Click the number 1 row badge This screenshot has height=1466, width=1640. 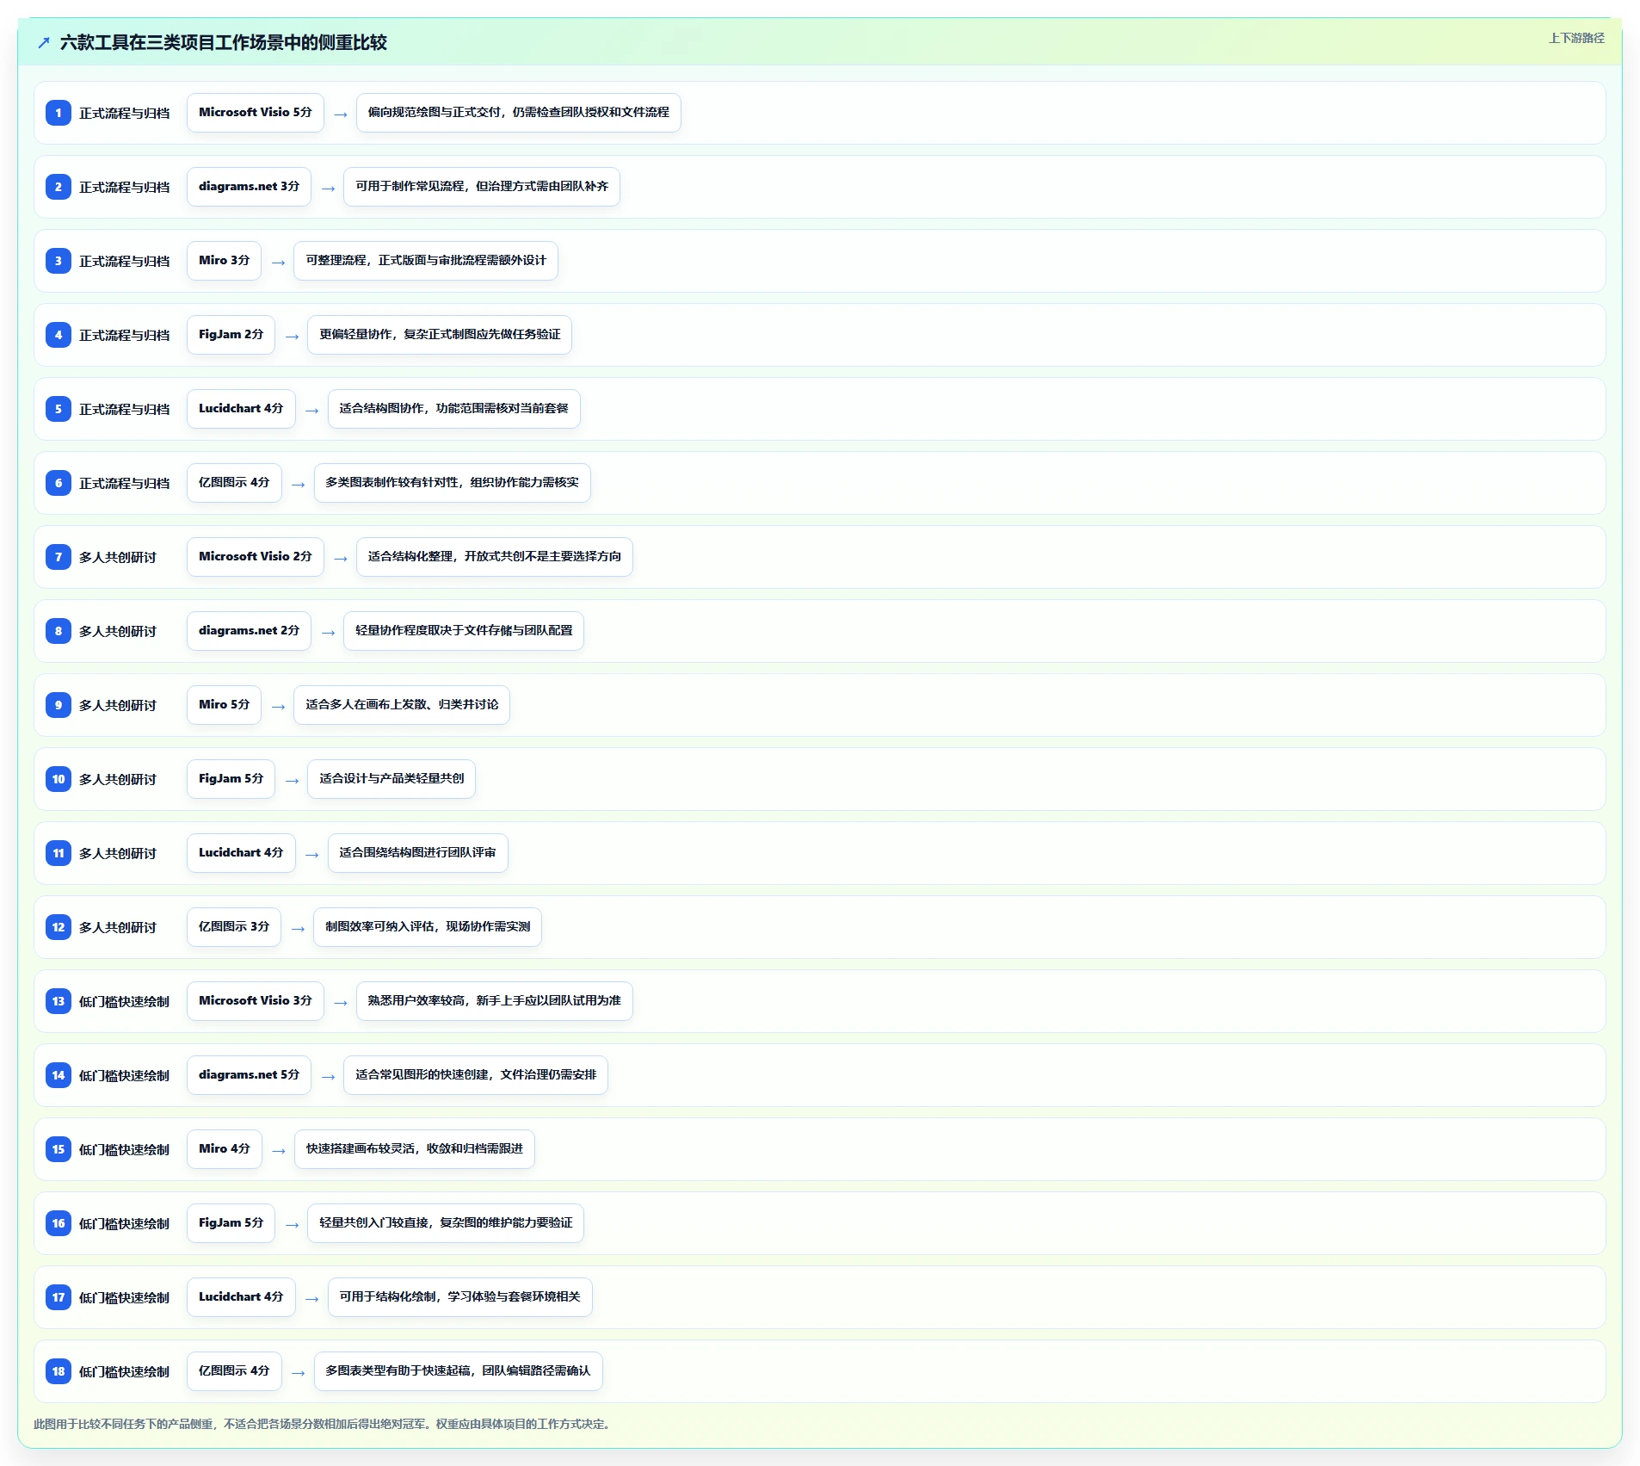[59, 113]
